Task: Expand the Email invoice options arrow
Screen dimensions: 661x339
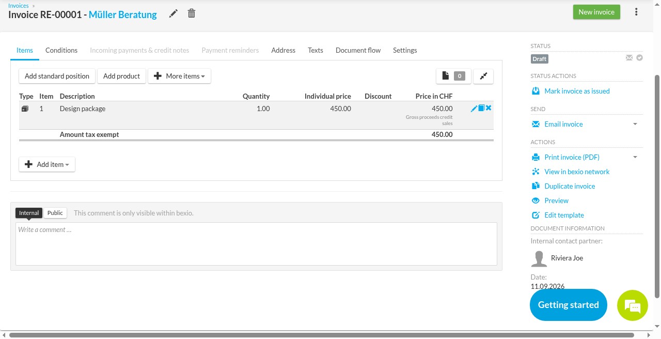Action: pos(635,124)
